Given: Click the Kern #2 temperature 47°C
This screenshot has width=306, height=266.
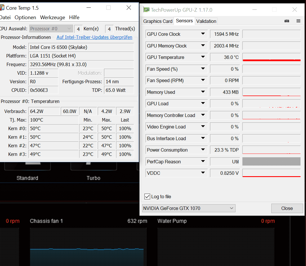Looking at the screenshot, I should pyautogui.click(x=54, y=146).
